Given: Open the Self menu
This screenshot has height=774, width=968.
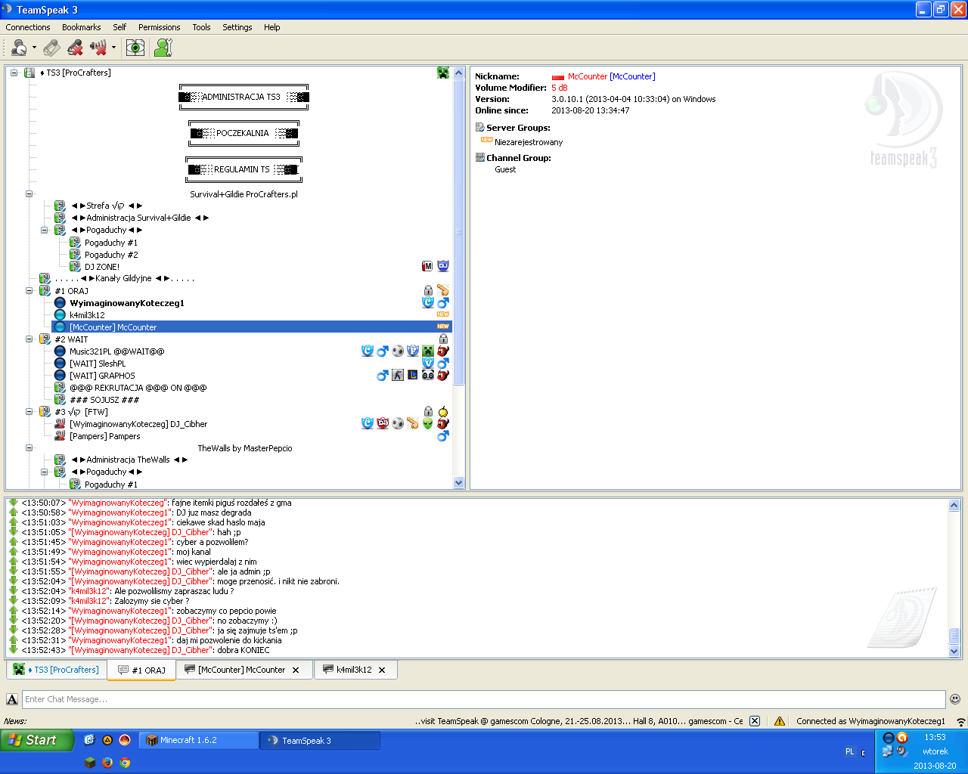Looking at the screenshot, I should click(x=119, y=27).
